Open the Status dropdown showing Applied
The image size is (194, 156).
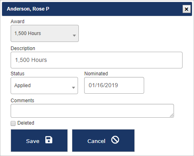(44, 86)
